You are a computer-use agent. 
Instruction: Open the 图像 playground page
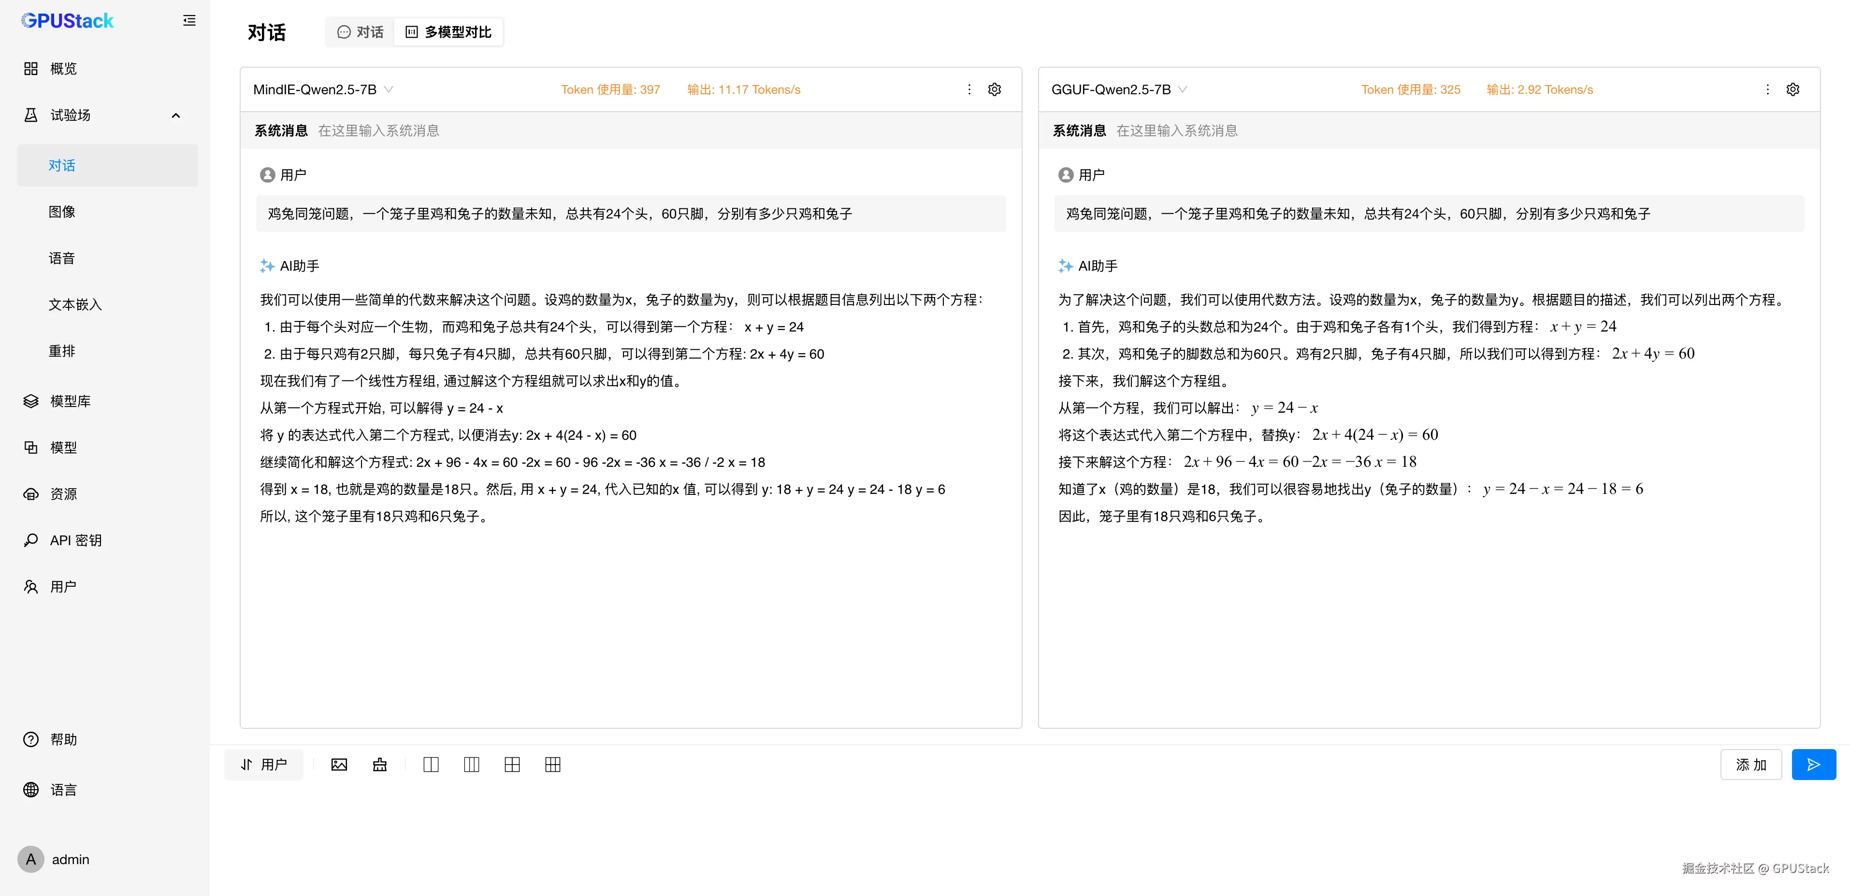62,212
